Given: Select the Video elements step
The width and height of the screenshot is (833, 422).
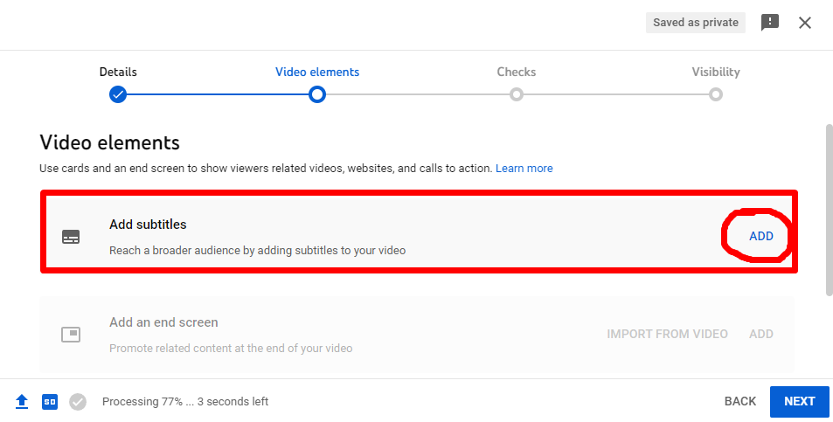Looking at the screenshot, I should pos(317,72).
